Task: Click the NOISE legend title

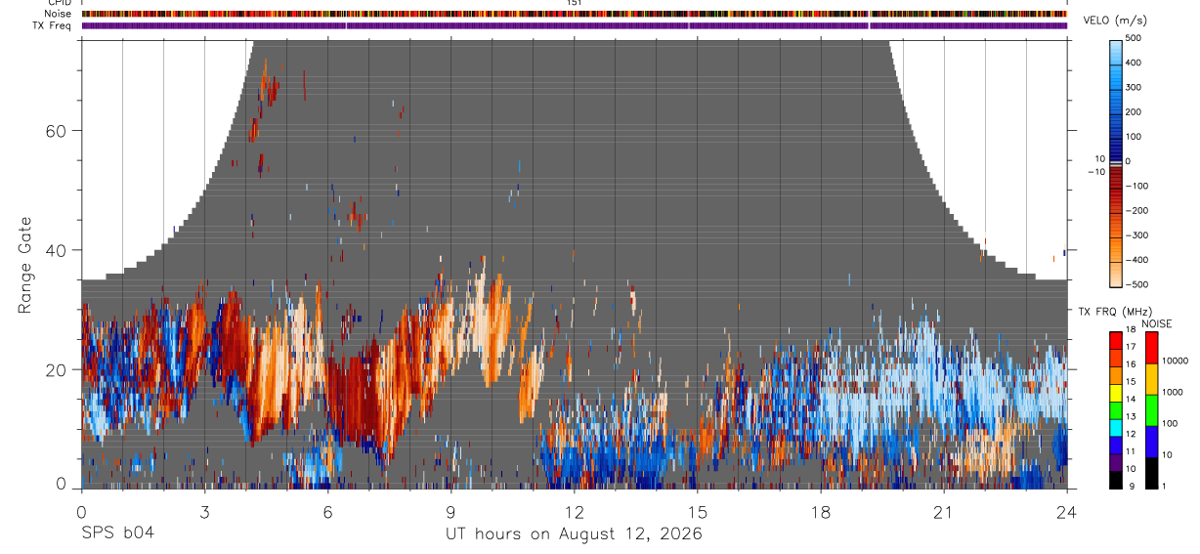Action: 1157,324
